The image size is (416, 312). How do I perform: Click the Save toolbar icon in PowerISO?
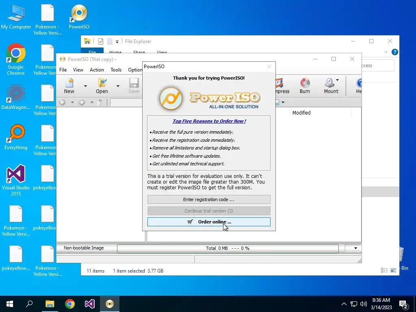(134, 86)
